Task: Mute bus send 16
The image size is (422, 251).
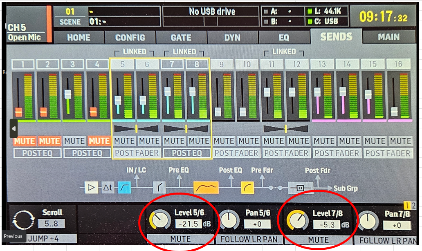Action: point(401,141)
